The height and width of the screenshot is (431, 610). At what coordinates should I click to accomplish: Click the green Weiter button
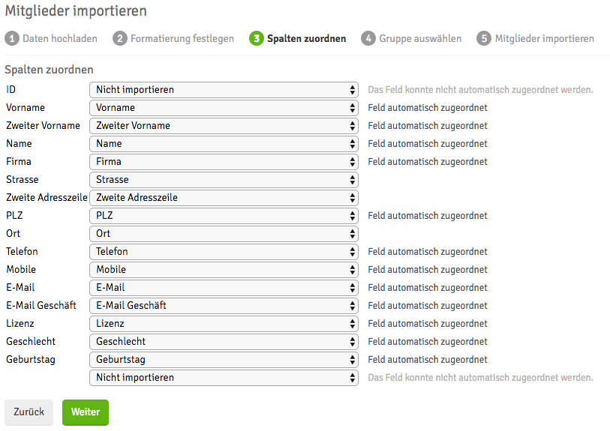click(x=86, y=412)
